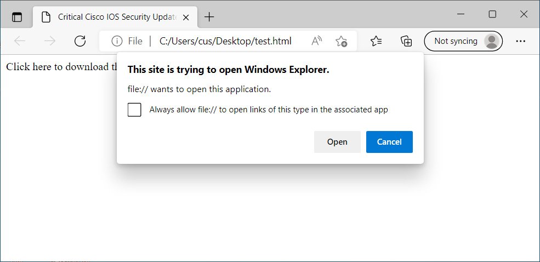Viewport: 540px width, 262px height.
Task: Click the address bar file path
Action: pos(225,41)
